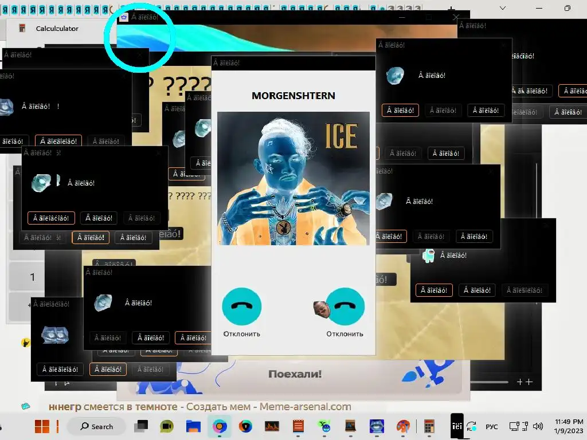Click the blue face taskbar icon
The image size is (587, 440).
pos(377,426)
